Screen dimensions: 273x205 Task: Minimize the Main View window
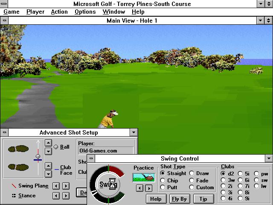coord(261,20)
